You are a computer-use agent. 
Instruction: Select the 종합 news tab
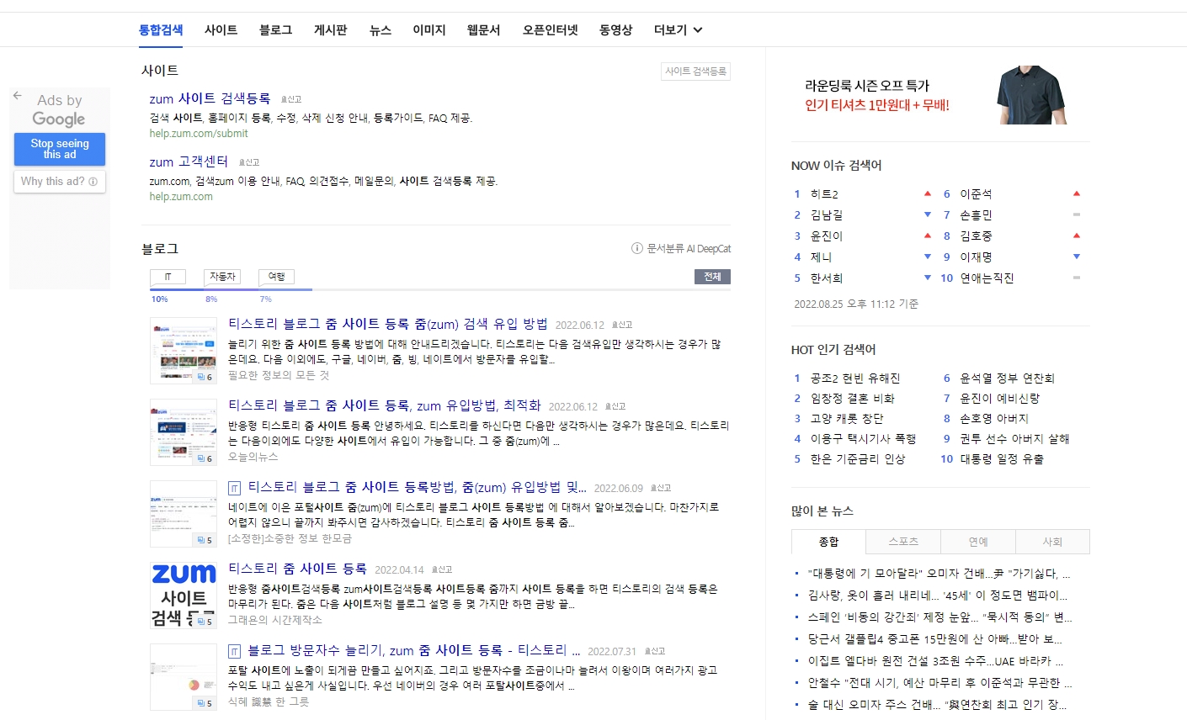point(829,542)
